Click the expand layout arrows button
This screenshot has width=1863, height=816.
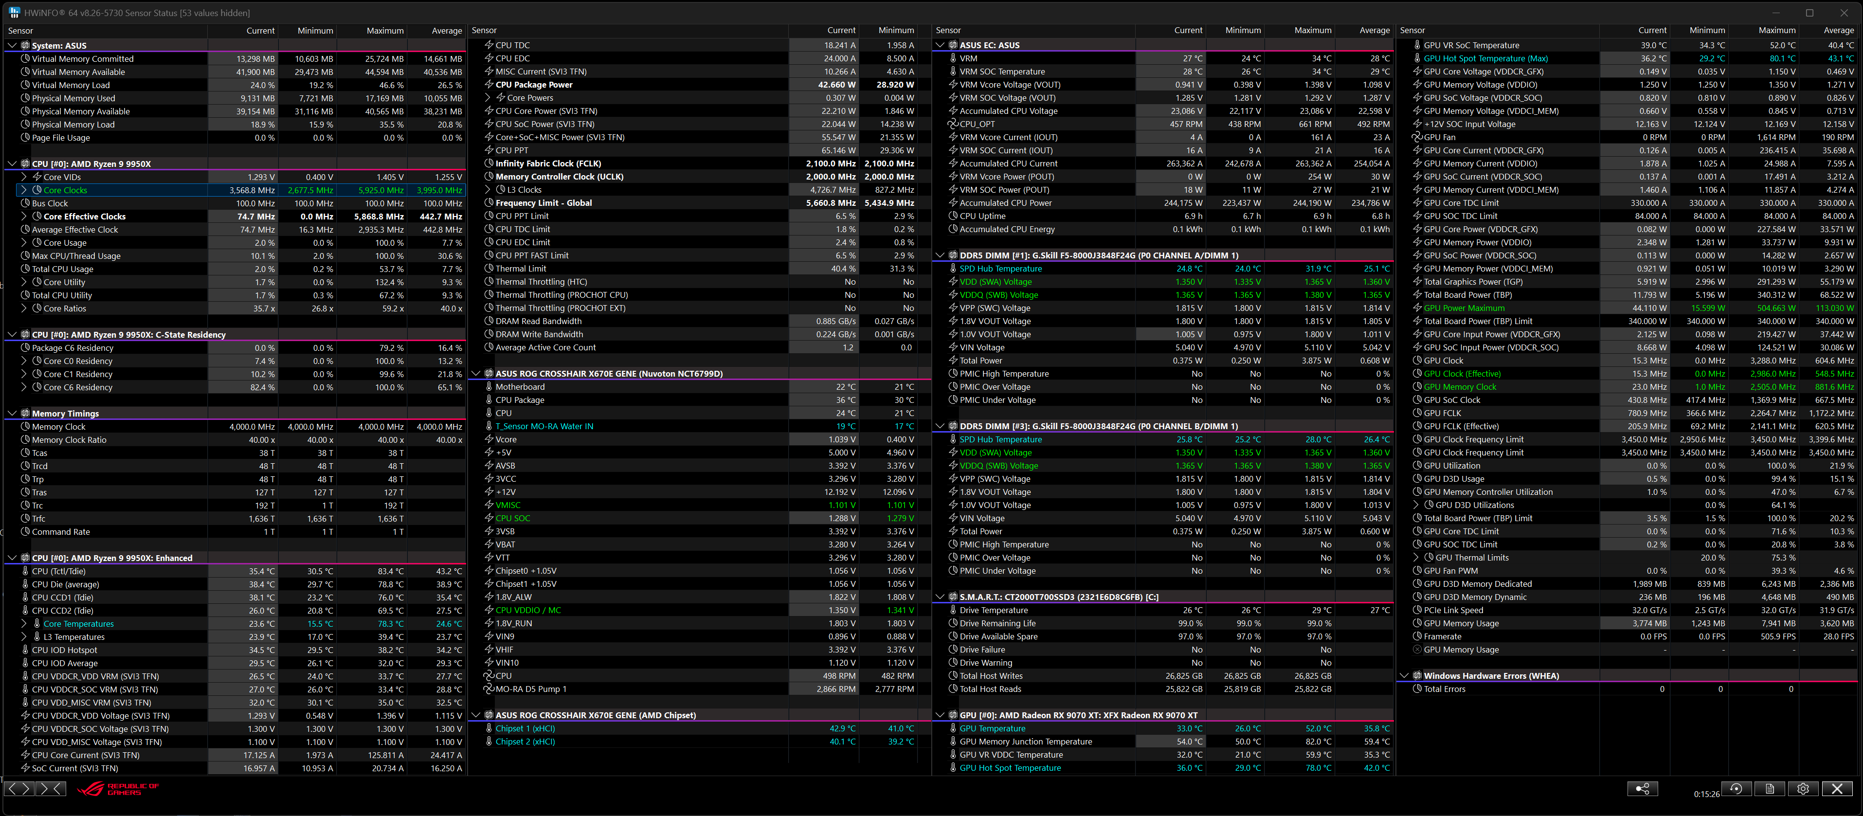pyautogui.click(x=19, y=789)
